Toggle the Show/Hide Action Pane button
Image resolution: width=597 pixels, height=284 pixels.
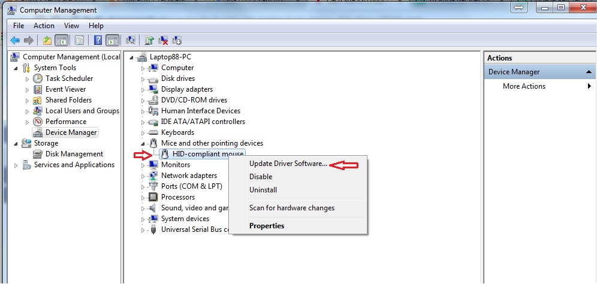[112, 40]
